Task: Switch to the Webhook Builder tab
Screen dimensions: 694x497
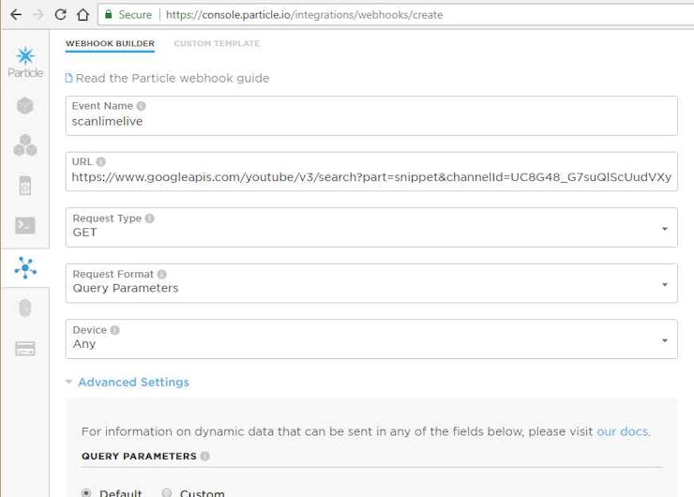Action: tap(110, 43)
